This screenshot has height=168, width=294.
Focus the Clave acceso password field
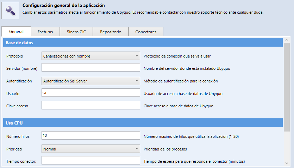point(91,105)
